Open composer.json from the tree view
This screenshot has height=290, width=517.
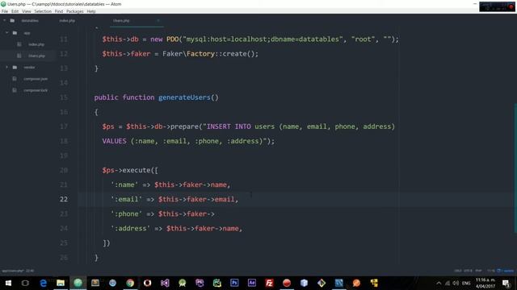click(36, 79)
